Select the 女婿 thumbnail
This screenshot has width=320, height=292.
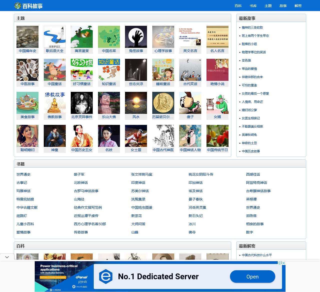[217, 103]
